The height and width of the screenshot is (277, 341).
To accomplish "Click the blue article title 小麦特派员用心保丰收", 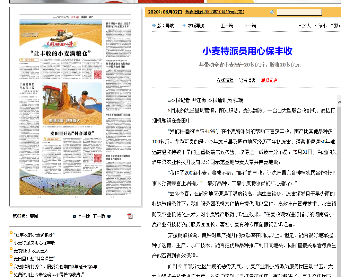I will coord(247,51).
